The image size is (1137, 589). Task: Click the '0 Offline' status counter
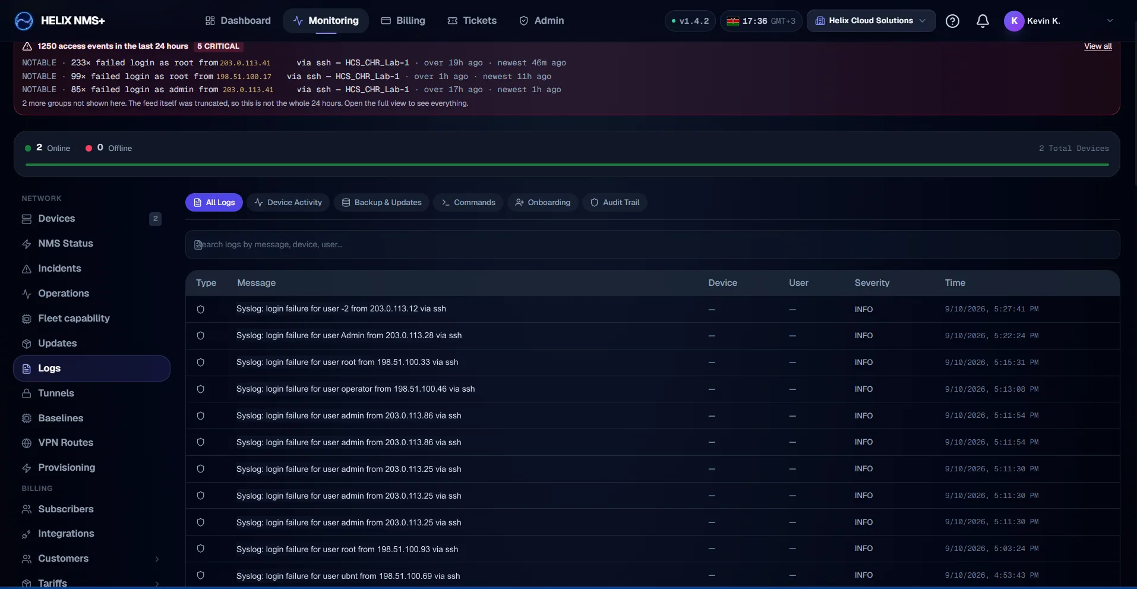[x=109, y=148]
